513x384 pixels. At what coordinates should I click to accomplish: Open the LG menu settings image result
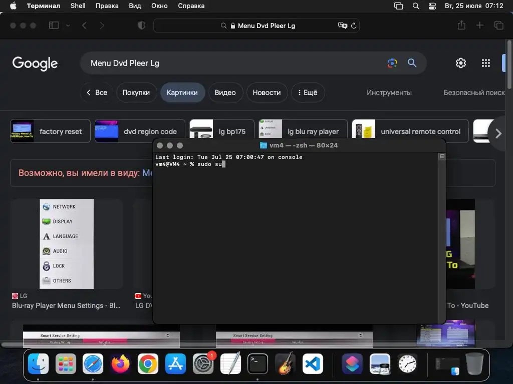click(x=67, y=244)
